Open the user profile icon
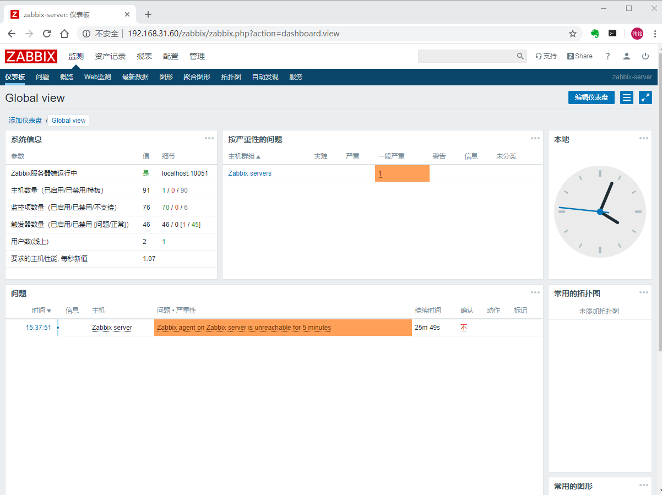Image resolution: width=662 pixels, height=495 pixels. pos(627,56)
